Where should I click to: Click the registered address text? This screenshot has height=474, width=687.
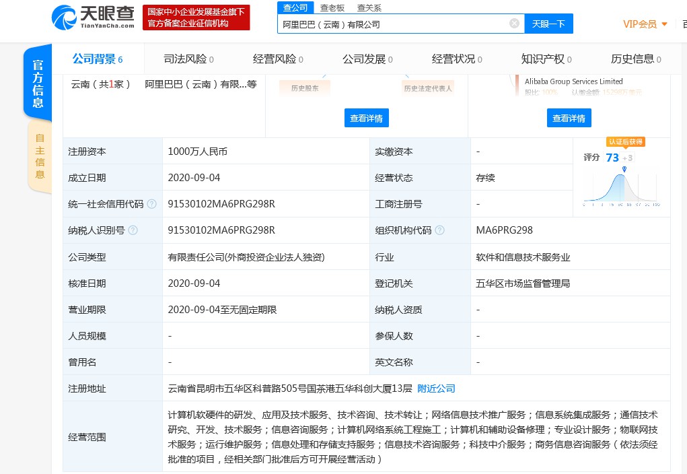coord(290,388)
